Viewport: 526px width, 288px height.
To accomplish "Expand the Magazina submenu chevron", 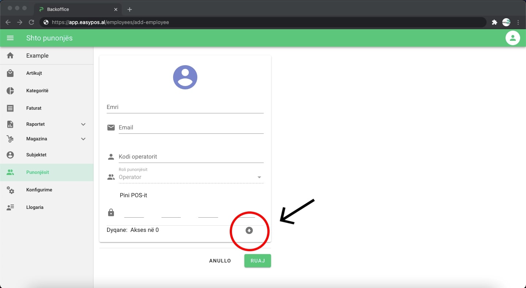I will [x=83, y=139].
